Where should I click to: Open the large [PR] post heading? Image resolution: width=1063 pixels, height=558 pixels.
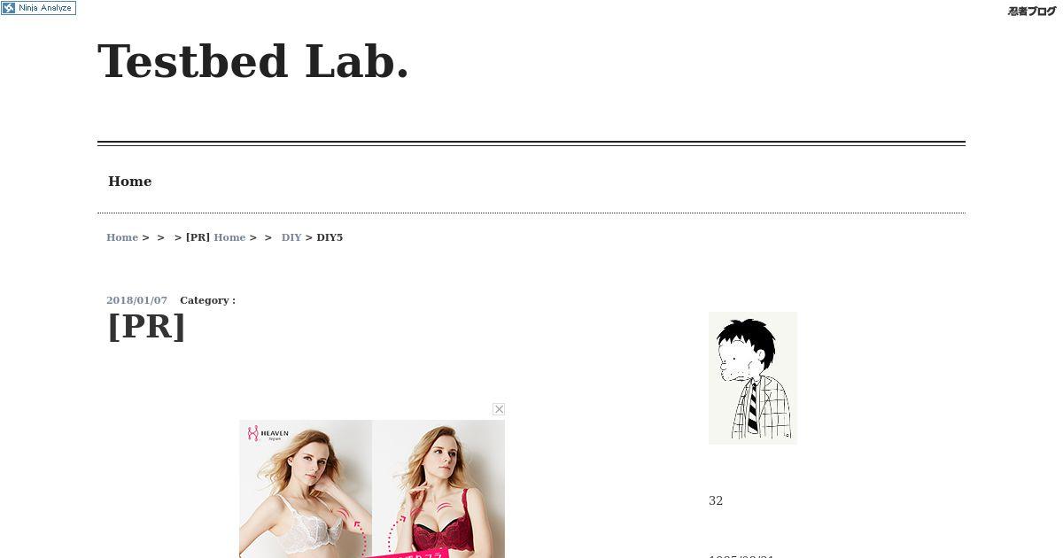(146, 326)
